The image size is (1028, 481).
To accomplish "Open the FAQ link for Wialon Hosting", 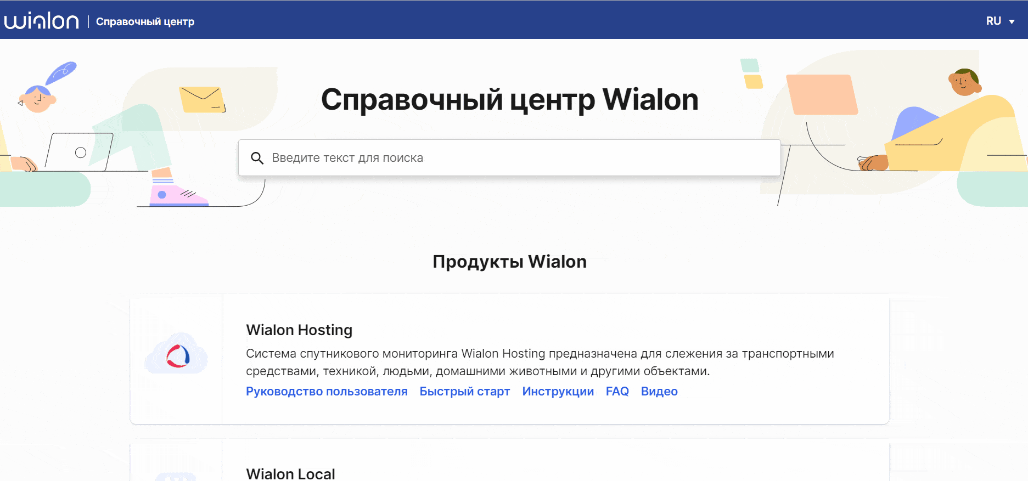I will (617, 392).
